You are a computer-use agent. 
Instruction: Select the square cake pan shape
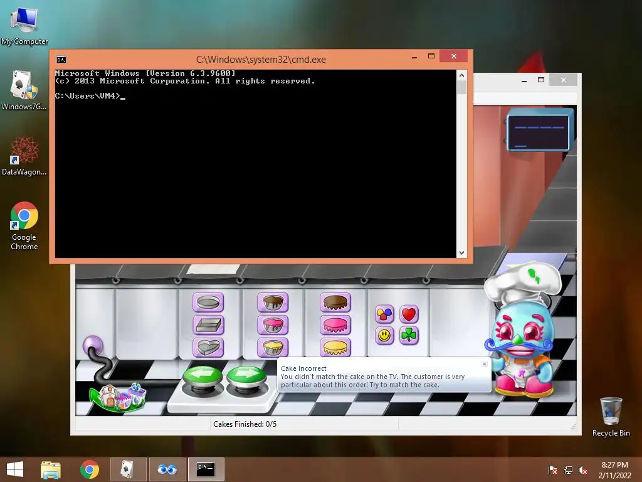[208, 326]
